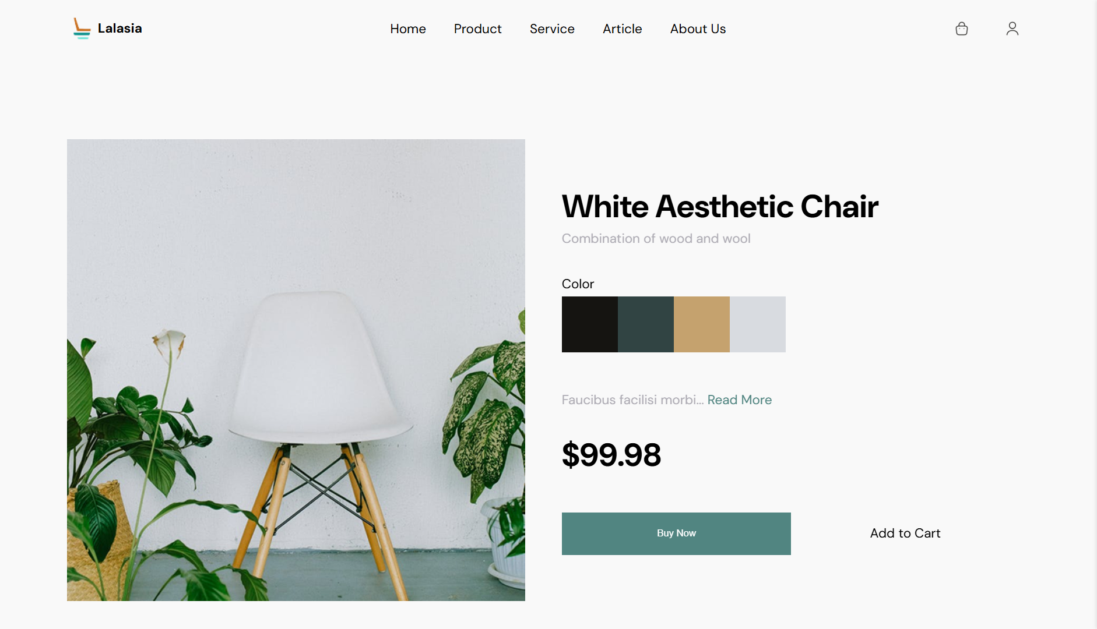Go to the Home menu item
1097x629 pixels.
pos(408,29)
